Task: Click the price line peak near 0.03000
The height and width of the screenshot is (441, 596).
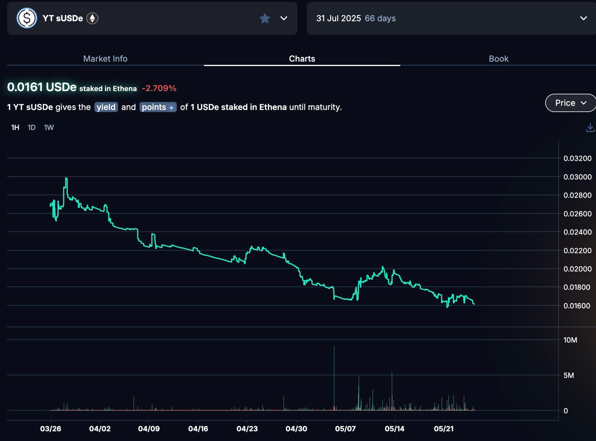Action: click(67, 179)
